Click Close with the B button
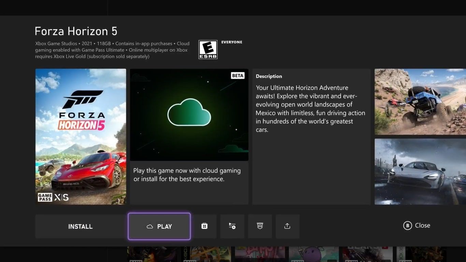 (417, 225)
